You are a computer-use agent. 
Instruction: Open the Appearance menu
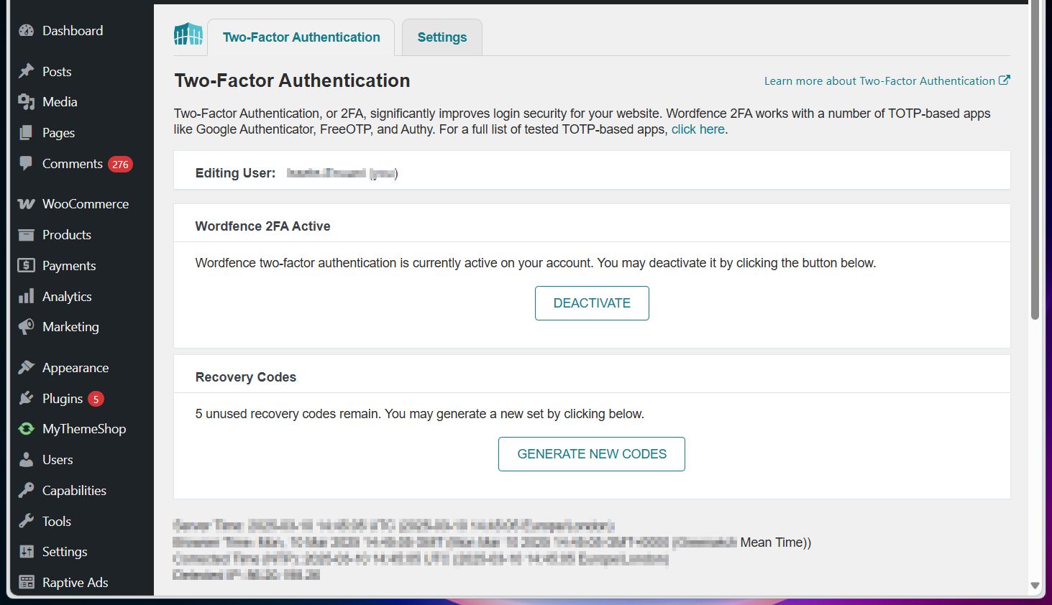coord(76,367)
